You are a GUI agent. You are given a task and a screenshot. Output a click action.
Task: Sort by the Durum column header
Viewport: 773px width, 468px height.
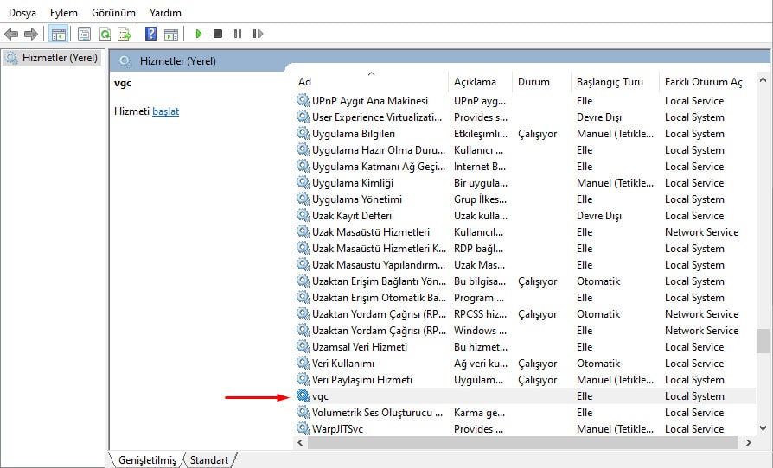[x=533, y=82]
